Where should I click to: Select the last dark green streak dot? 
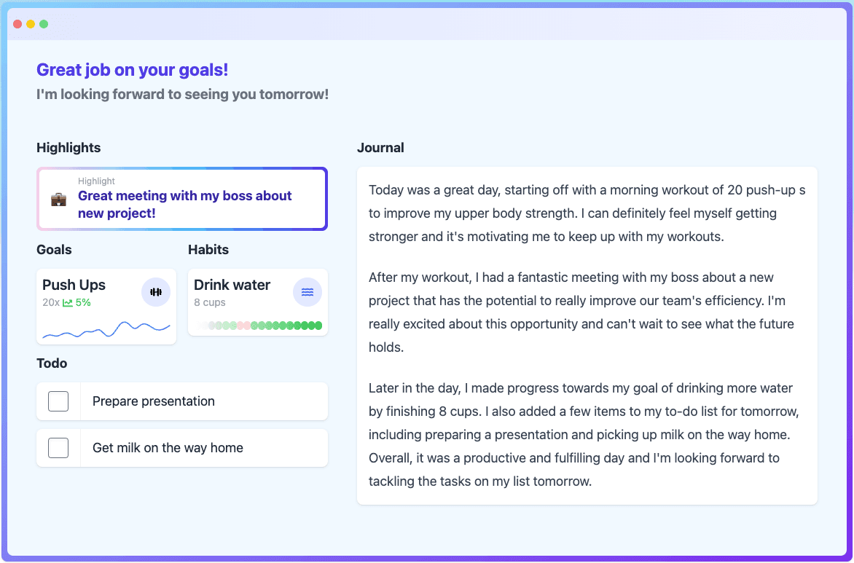[318, 326]
